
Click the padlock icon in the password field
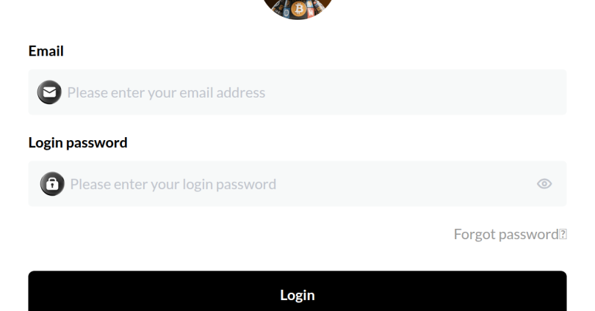click(52, 183)
